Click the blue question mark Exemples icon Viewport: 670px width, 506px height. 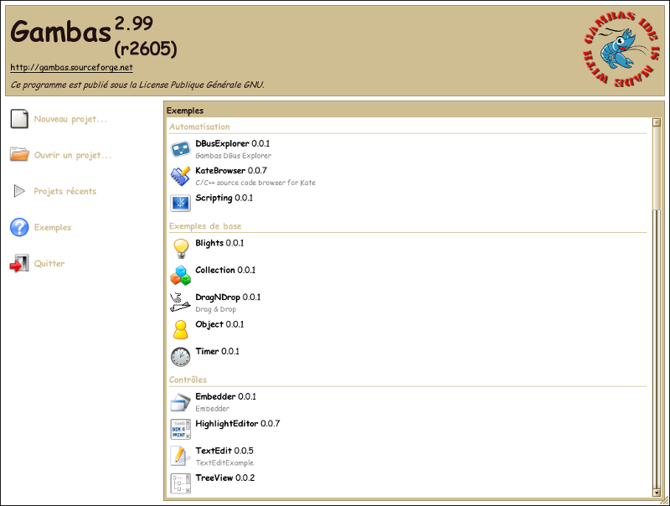(19, 227)
